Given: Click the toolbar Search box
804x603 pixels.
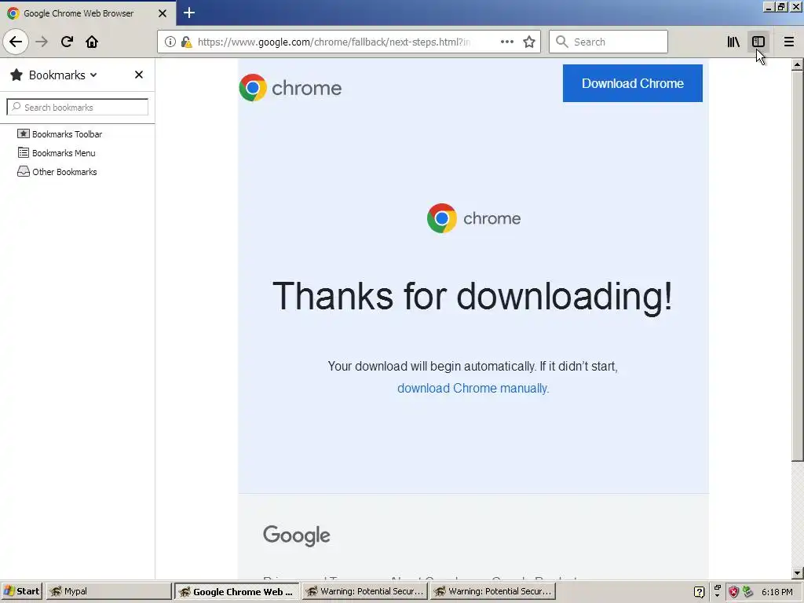Looking at the screenshot, I should [608, 42].
